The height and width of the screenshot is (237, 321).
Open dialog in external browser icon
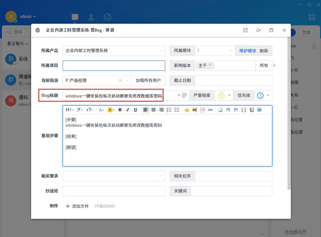pyautogui.click(x=245, y=30)
